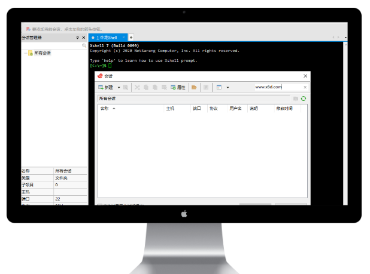Click the 新建 (New) session button
Image resolution: width=370 pixels, height=274 pixels.
[105, 87]
